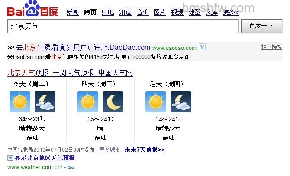The width and height of the screenshot is (290, 176).
Task: Open the 知道 tab
Action: tap(125, 12)
